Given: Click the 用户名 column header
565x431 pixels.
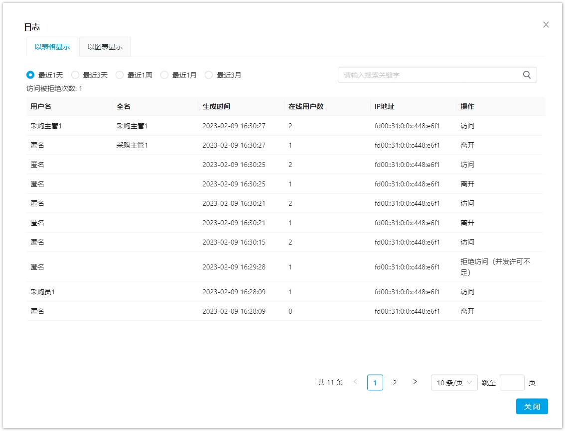Looking at the screenshot, I should click(41, 106).
